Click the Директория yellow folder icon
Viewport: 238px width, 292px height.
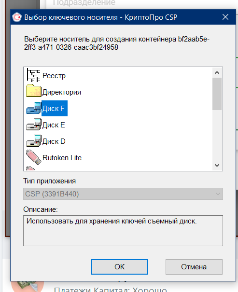pyautogui.click(x=33, y=91)
